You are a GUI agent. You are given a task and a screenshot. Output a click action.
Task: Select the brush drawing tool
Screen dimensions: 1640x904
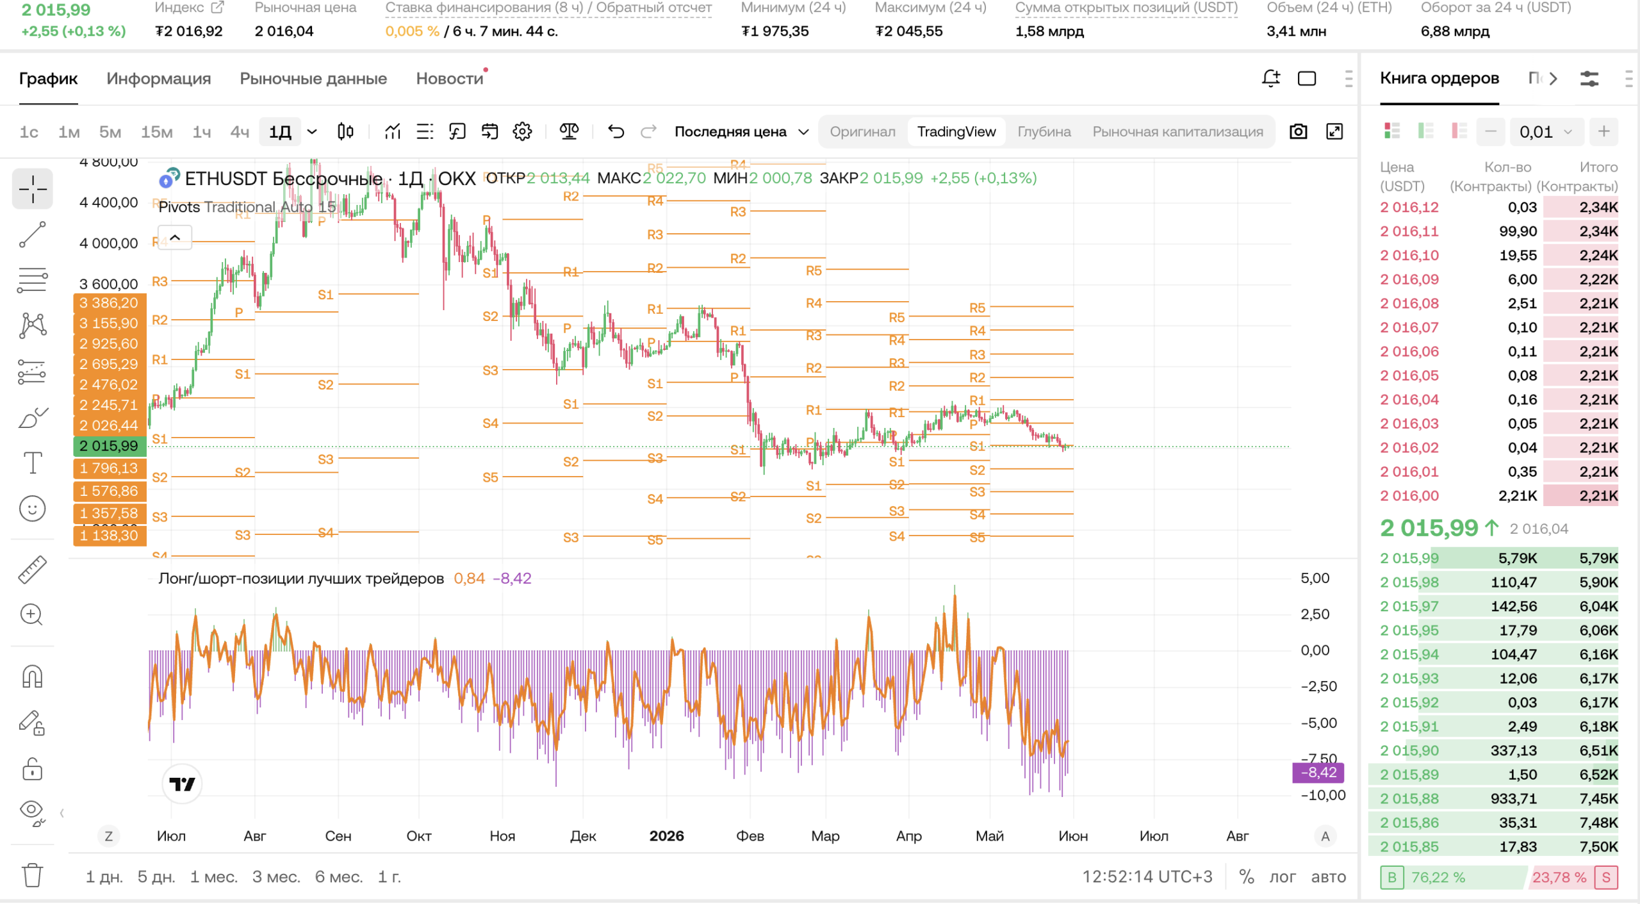[x=32, y=418]
